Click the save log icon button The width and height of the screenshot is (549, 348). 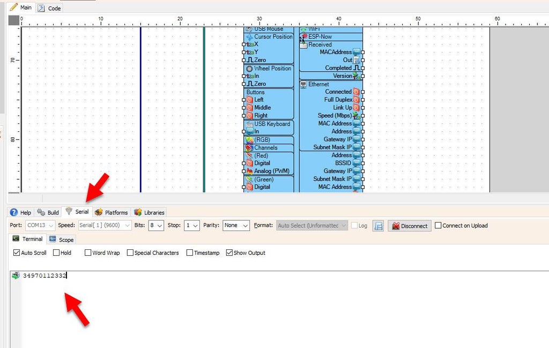pyautogui.click(x=378, y=226)
